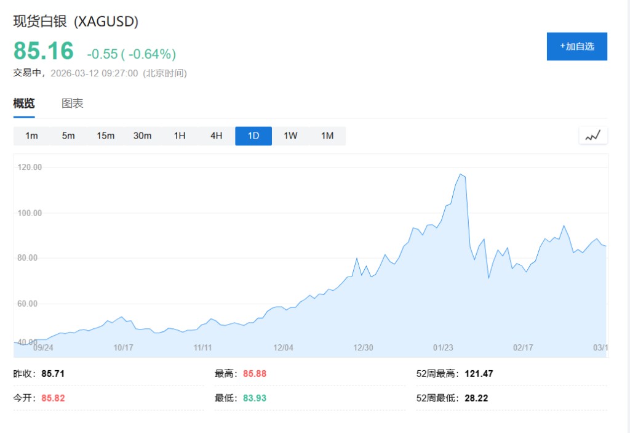Click the 01/23 date label

[443, 347]
